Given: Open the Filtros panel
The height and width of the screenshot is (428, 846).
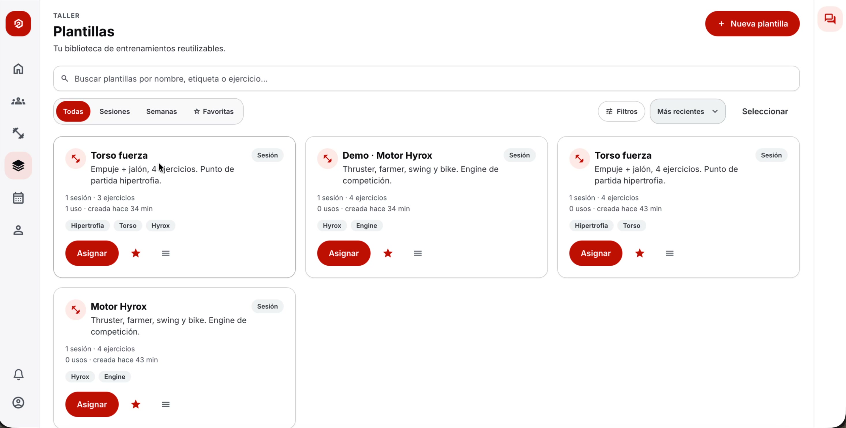Looking at the screenshot, I should [x=621, y=111].
